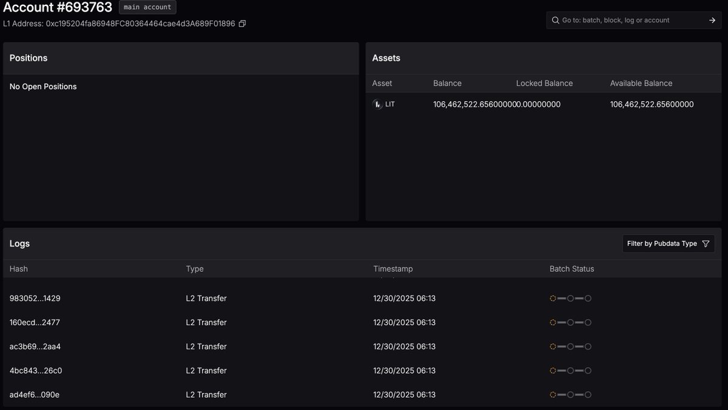Copy the L1 address using the copy icon
Screen dimensions: 728x410
pos(242,23)
